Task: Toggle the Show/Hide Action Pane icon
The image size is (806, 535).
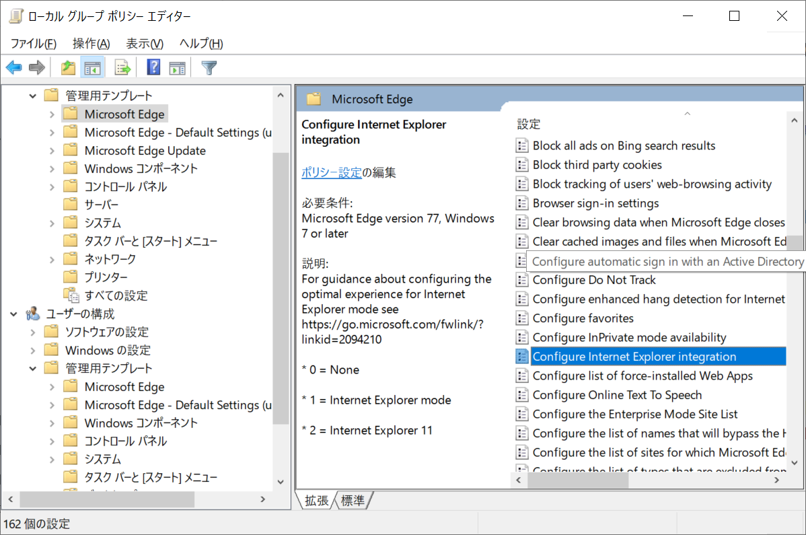Action: [x=178, y=67]
